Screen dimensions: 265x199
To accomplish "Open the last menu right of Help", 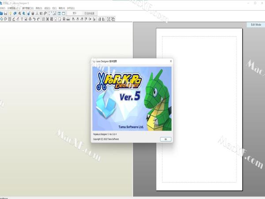I will [x=71, y=8].
